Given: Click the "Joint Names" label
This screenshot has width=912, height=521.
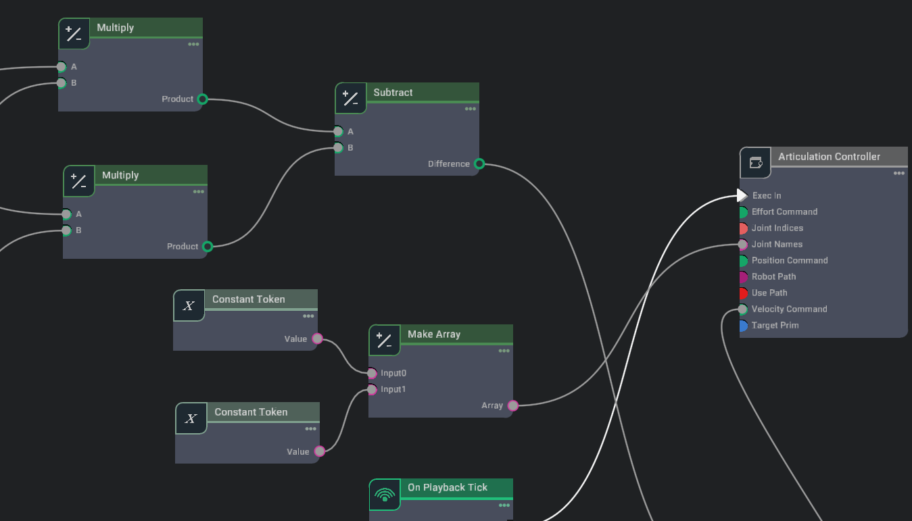Looking at the screenshot, I should (x=777, y=244).
